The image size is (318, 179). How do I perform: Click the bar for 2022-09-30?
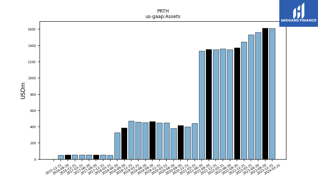pos(230,104)
